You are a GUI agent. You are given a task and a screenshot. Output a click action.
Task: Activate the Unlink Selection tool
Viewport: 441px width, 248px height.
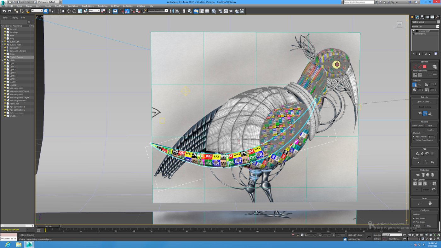[x=21, y=11]
